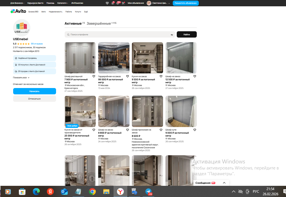Favorite the Шкаф прихожая на заказ listing
The height and width of the screenshot is (197, 286).
(x=161, y=130)
